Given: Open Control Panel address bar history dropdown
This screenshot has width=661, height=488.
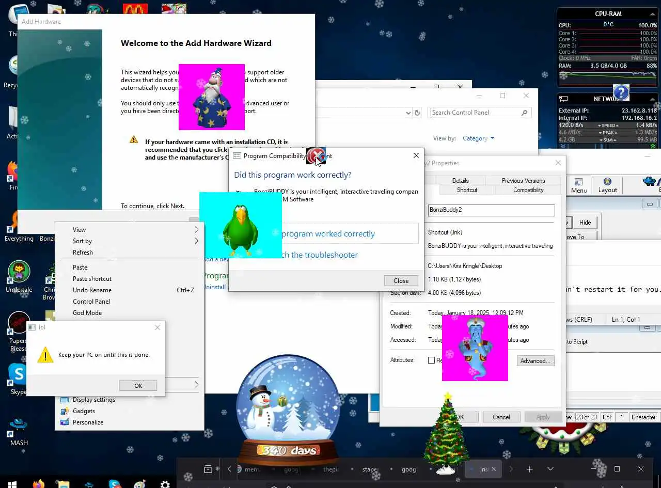Looking at the screenshot, I should [408, 113].
